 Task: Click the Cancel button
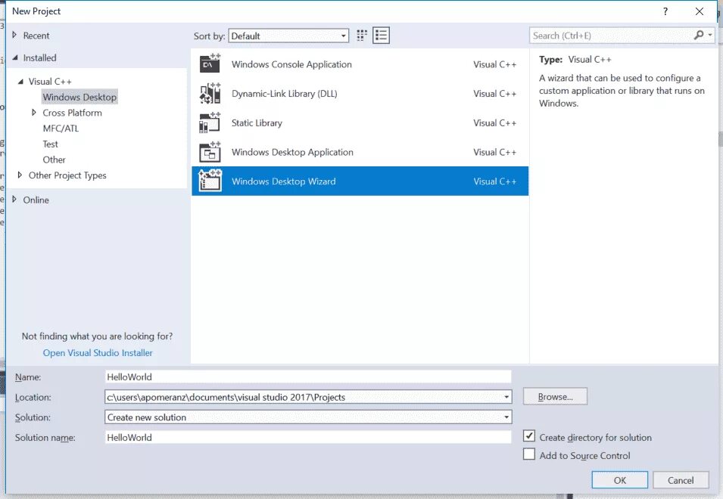tap(681, 480)
